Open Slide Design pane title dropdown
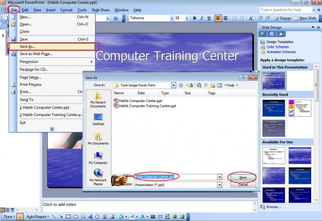322x221 pixels. click(313, 27)
